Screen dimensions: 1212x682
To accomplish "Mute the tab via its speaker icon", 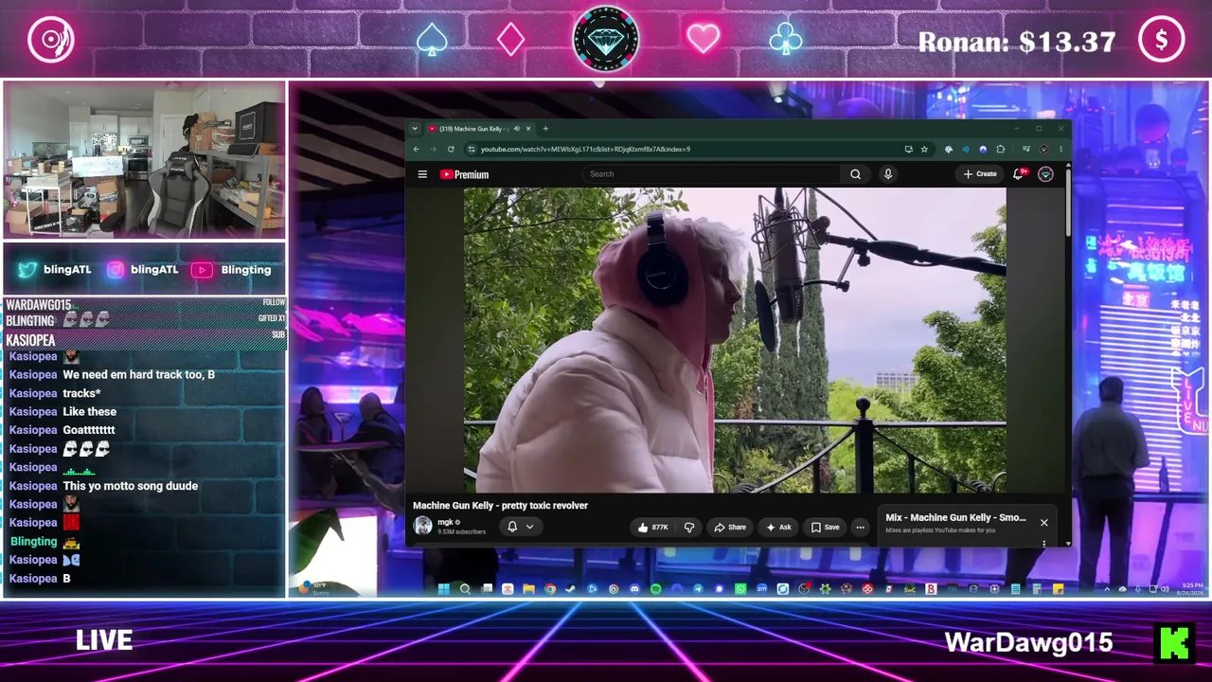I will [x=516, y=129].
